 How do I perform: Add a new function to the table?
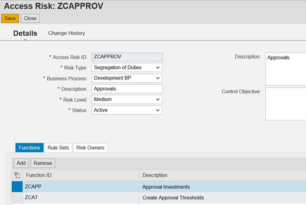pyautogui.click(x=21, y=163)
